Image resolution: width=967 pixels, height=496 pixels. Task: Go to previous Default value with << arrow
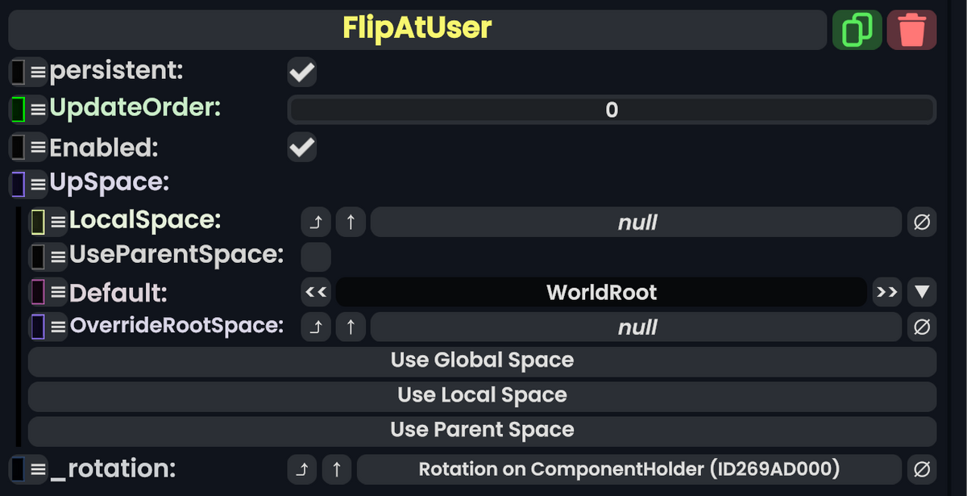(x=316, y=292)
